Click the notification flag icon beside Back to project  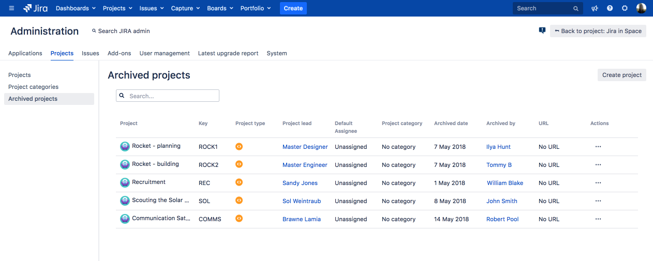[542, 30]
